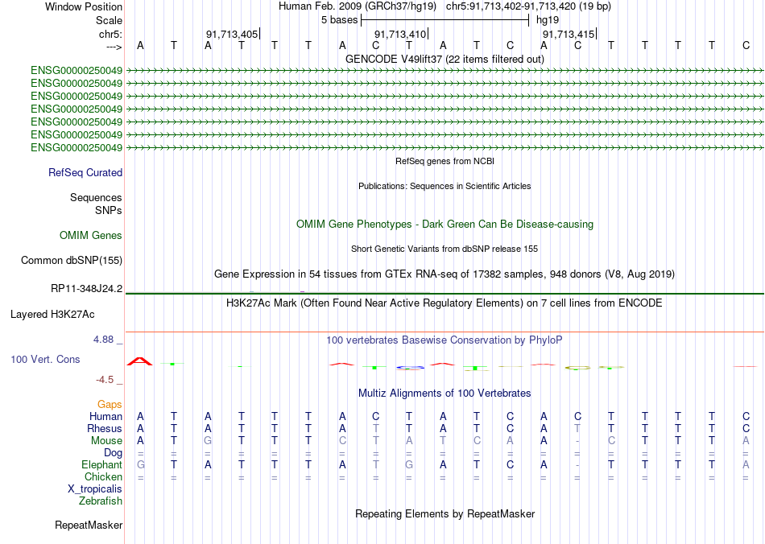Click the topmost ENSG00000250049 transcript label
Screen dimensions: 765x544
click(x=76, y=71)
